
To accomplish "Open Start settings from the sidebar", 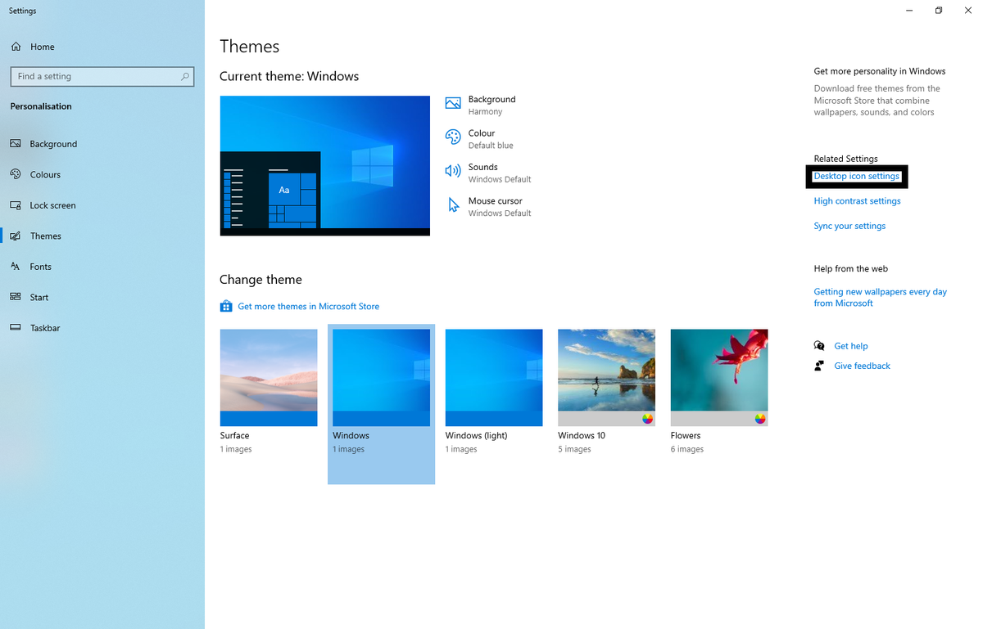I will pyautogui.click(x=42, y=297).
